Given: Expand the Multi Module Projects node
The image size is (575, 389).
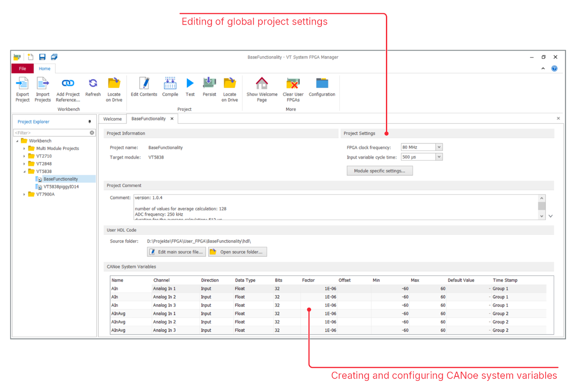Looking at the screenshot, I should tap(24, 148).
